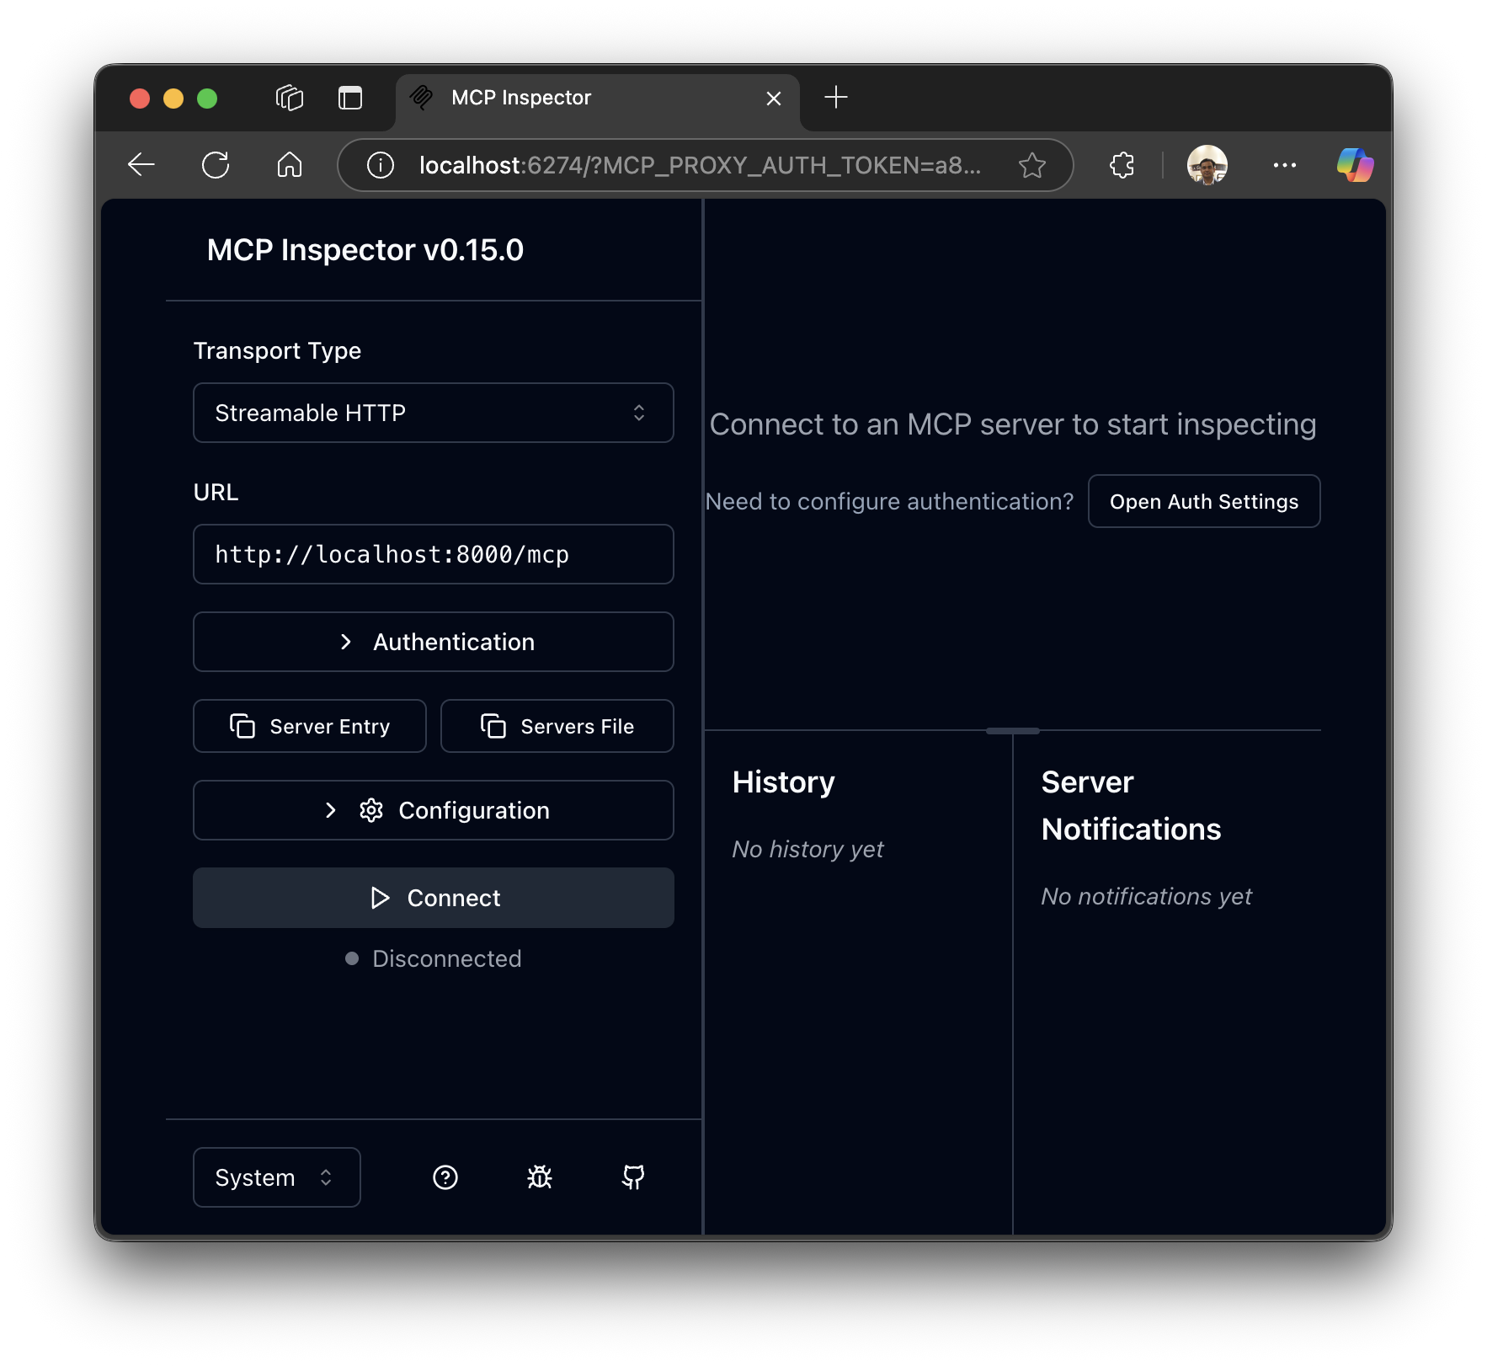Click the 'No notifications yet' text
Image resolution: width=1487 pixels, height=1366 pixels.
coord(1146,896)
